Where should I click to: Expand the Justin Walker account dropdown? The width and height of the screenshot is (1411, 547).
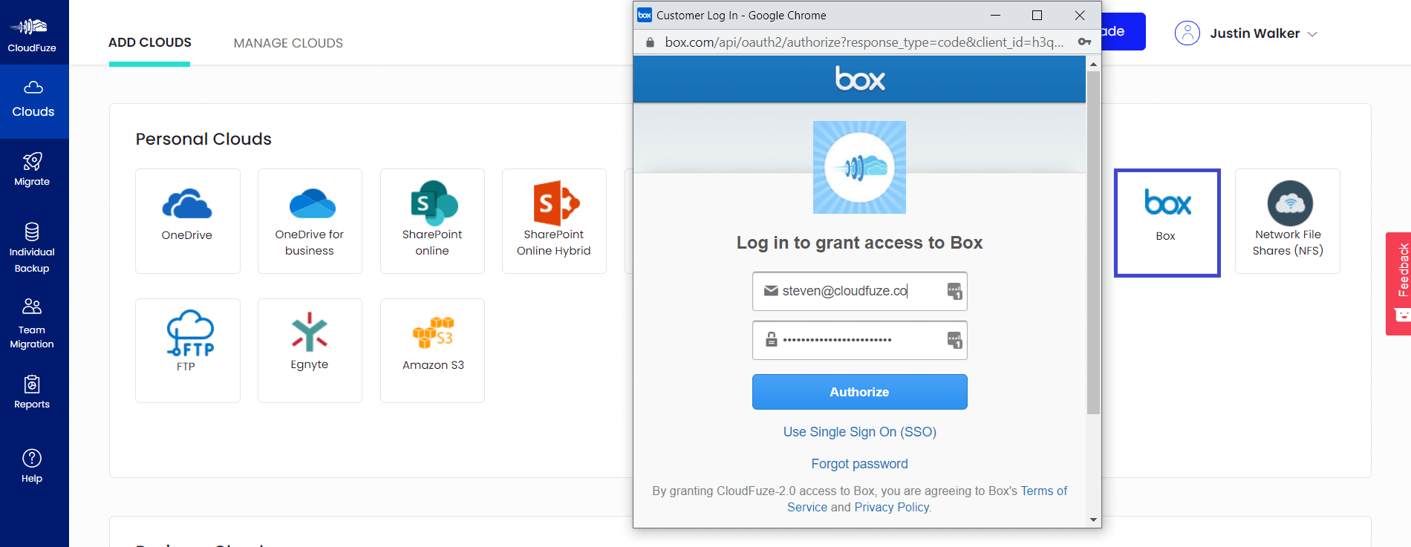point(1312,34)
